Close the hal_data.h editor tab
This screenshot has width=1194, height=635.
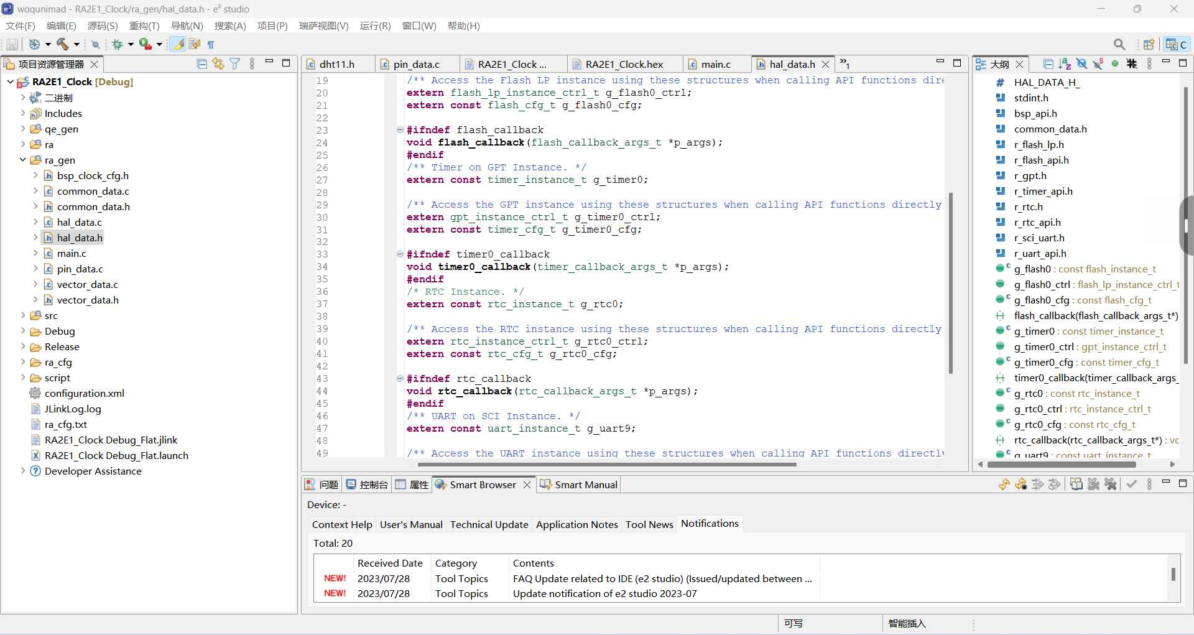(x=825, y=64)
